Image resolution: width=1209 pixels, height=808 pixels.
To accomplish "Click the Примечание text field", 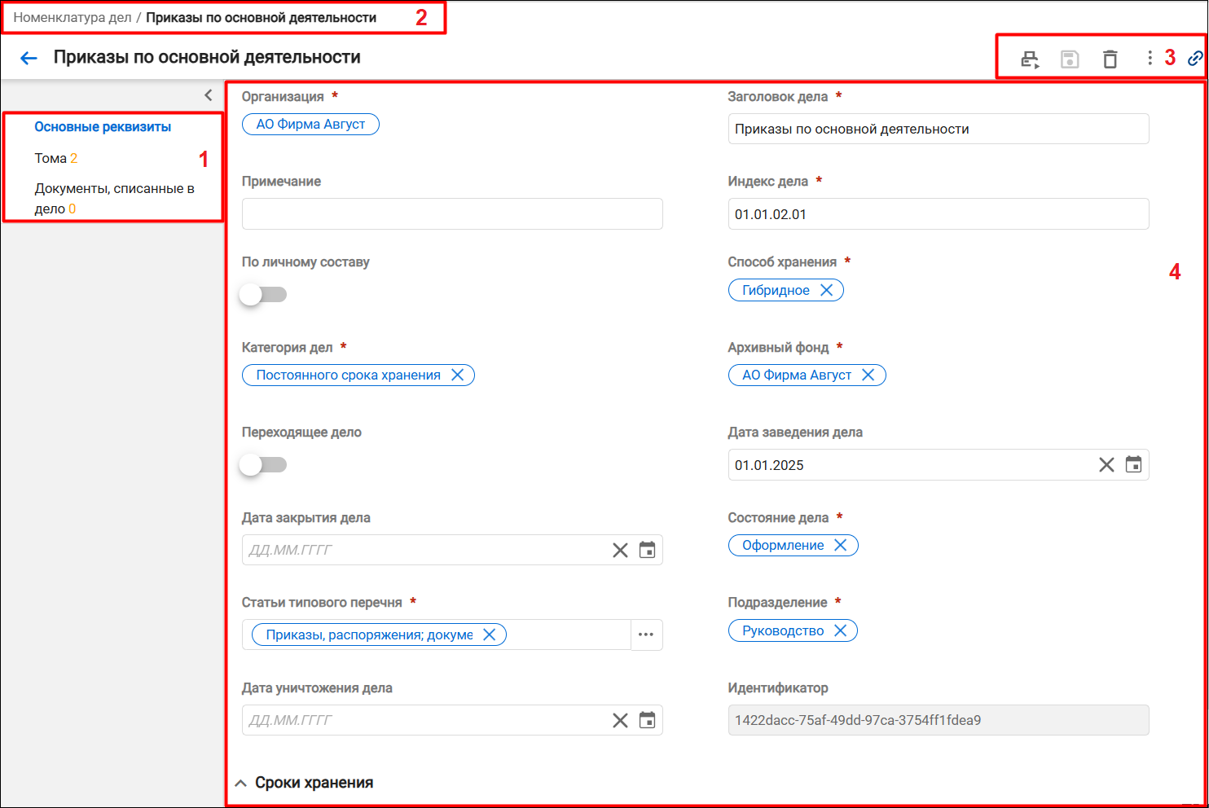I will tap(452, 213).
